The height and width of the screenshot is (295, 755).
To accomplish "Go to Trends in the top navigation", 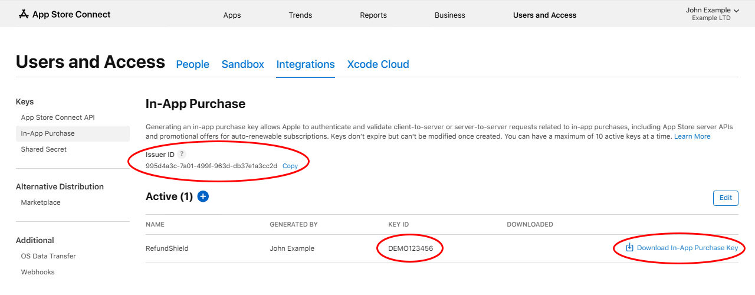I will (301, 15).
